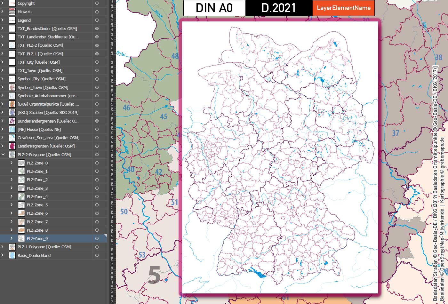Click the Hinweis layer thumbnail icon
This screenshot has height=304, width=448.
pos(12,12)
